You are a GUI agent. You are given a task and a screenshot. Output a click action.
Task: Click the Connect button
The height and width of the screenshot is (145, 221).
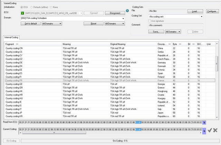(x=94, y=13)
